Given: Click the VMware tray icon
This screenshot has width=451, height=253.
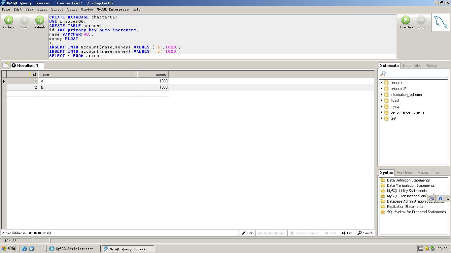Looking at the screenshot, I should 421,249.
